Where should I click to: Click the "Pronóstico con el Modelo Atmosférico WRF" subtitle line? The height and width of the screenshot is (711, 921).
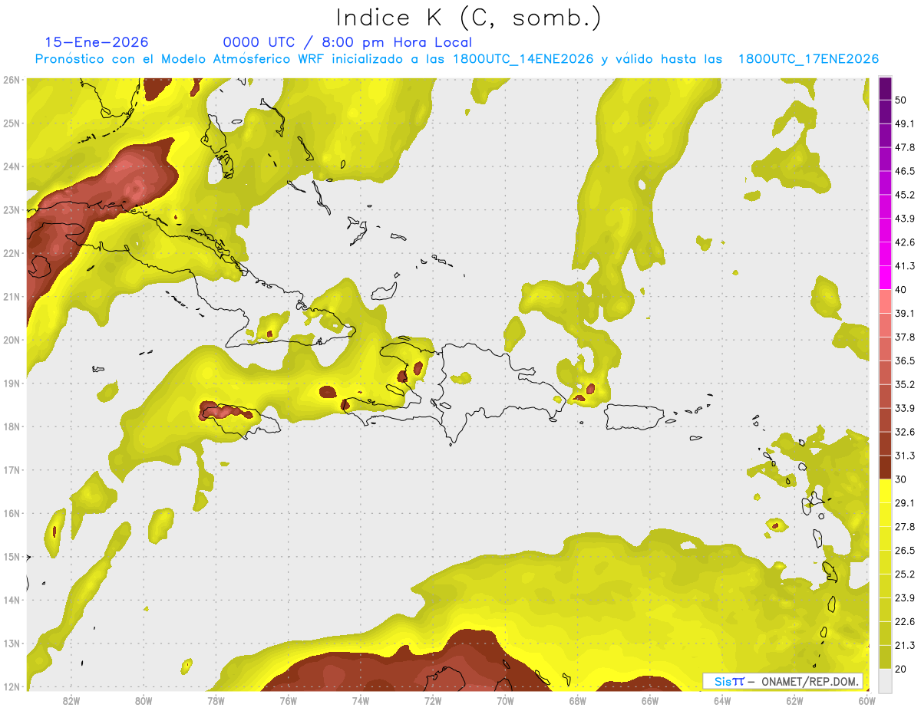(457, 59)
